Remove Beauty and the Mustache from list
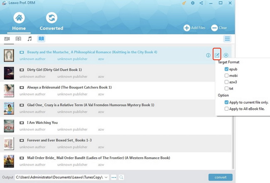Screen dimensions: 270x183 click(x=226, y=55)
